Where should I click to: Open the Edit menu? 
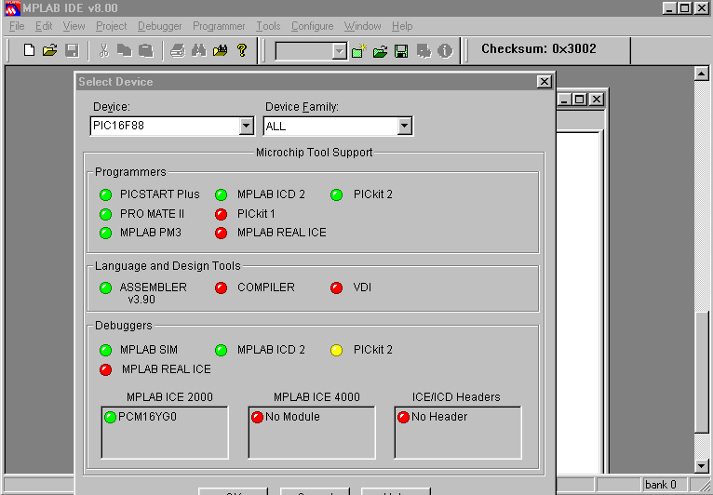[44, 26]
